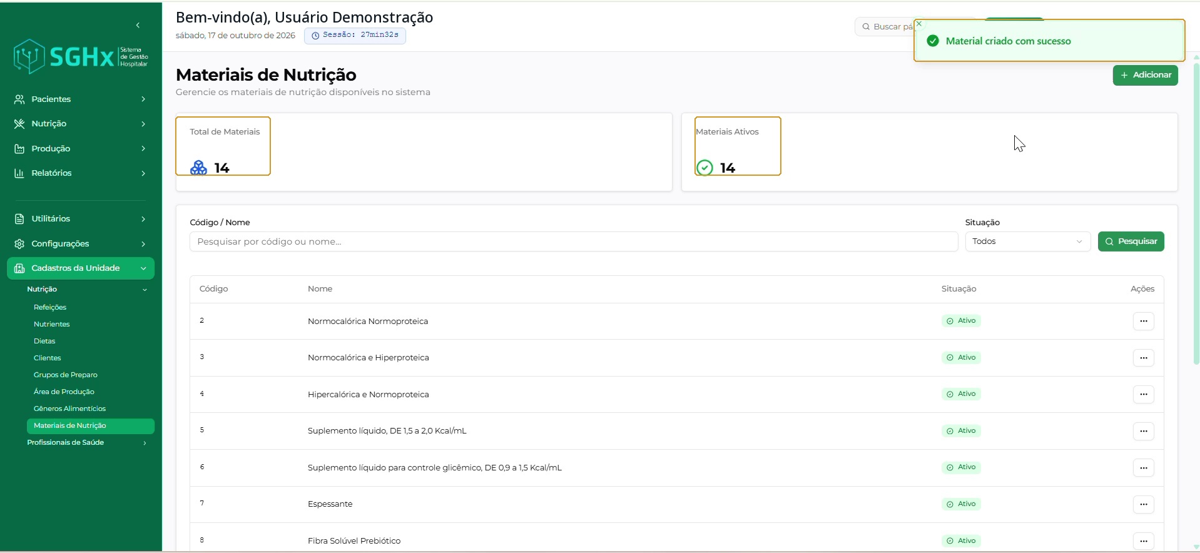Click the Relatórios chart icon
1200x553 pixels.
(19, 173)
